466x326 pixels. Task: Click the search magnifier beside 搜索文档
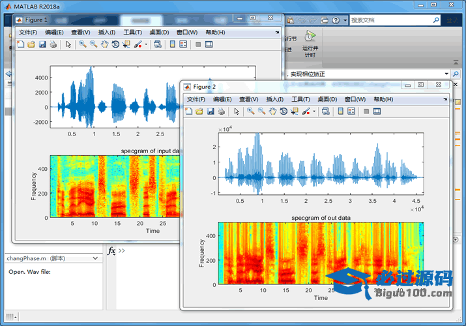[436, 20]
